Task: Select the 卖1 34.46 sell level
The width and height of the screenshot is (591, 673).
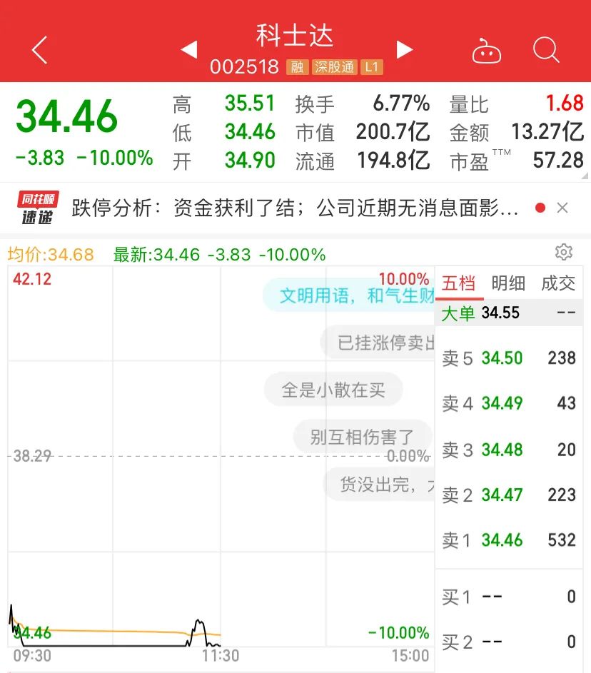Action: tap(507, 540)
